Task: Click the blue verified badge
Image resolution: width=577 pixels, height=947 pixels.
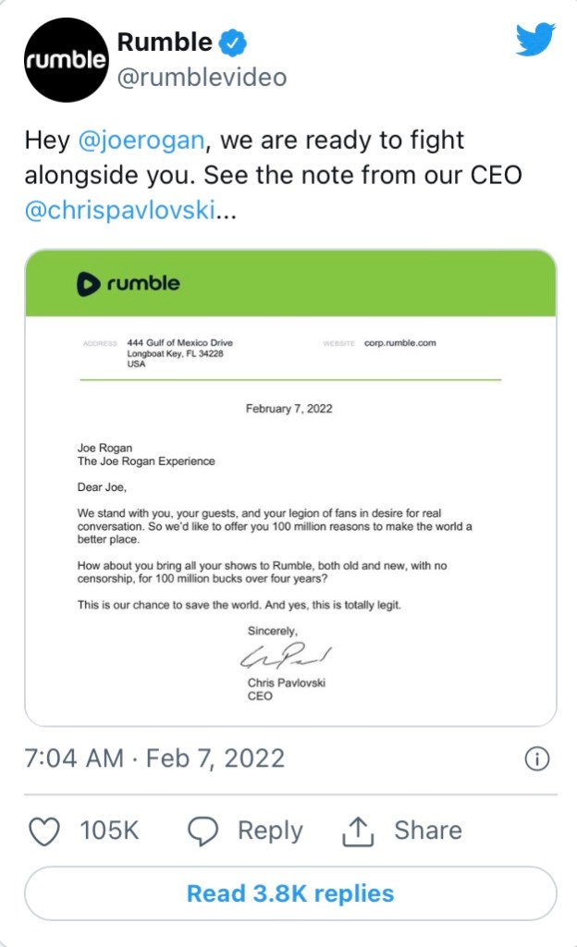Action: pos(232,42)
